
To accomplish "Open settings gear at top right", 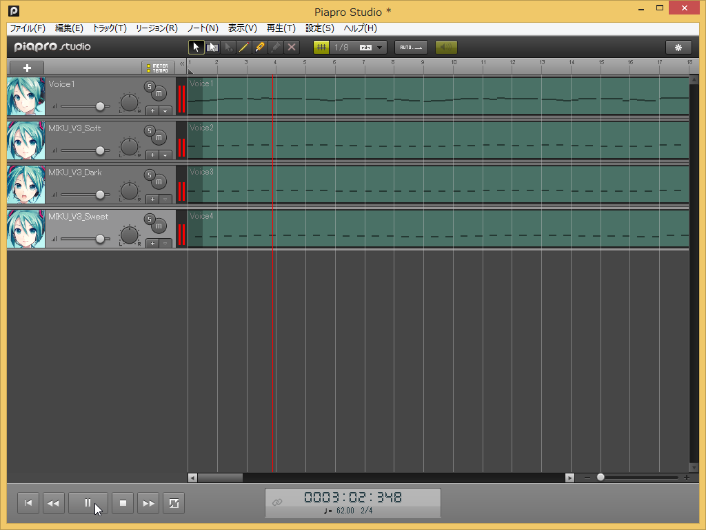I will tap(678, 48).
